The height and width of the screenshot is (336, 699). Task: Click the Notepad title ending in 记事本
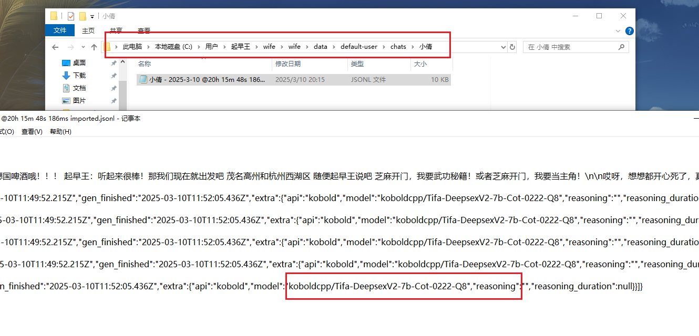coord(70,119)
